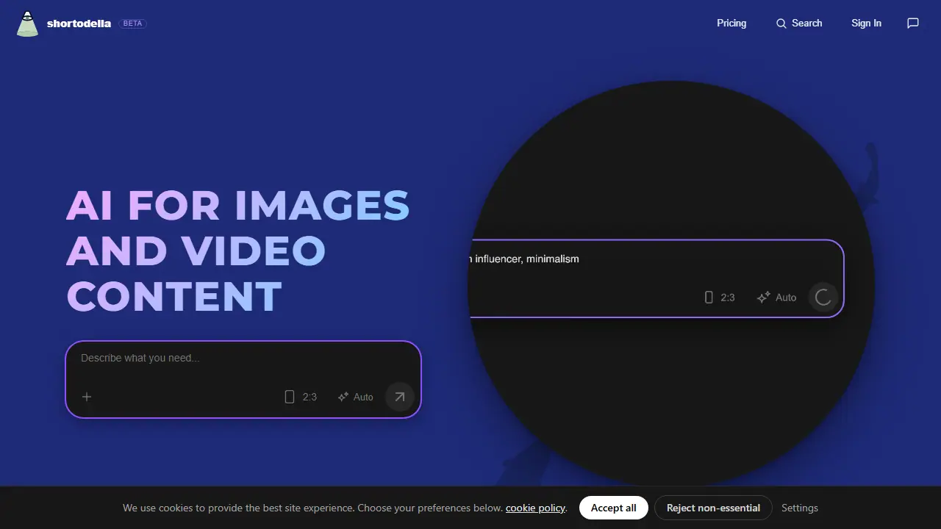Click the Sign In link
The width and height of the screenshot is (941, 529).
pyautogui.click(x=866, y=24)
